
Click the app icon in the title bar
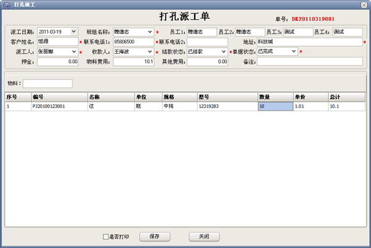[6, 4]
